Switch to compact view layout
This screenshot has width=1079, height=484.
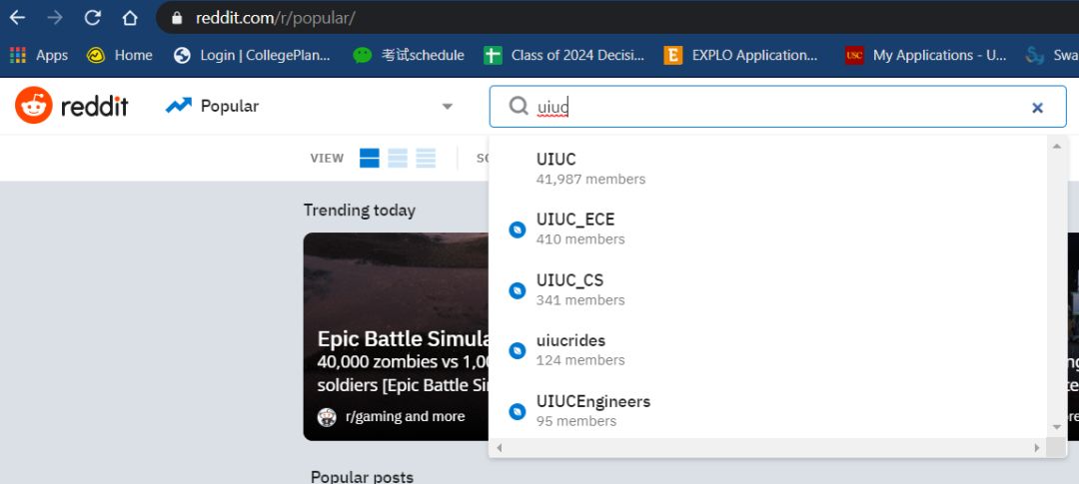click(x=426, y=158)
